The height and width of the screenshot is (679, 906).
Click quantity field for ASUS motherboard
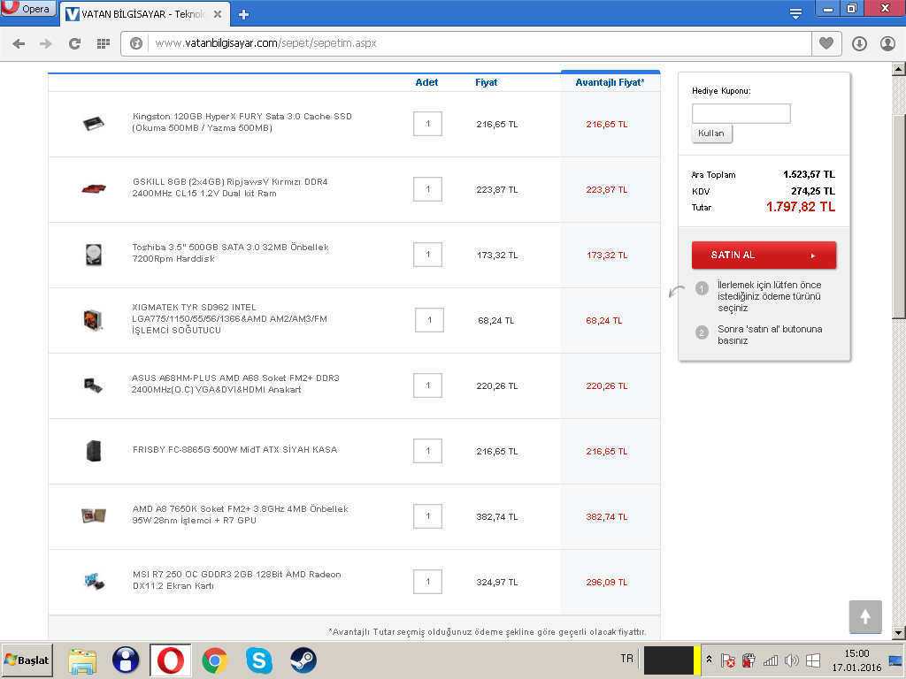(427, 385)
